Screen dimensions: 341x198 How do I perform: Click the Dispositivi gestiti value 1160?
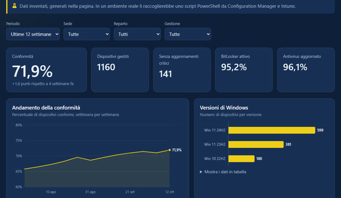106,67
